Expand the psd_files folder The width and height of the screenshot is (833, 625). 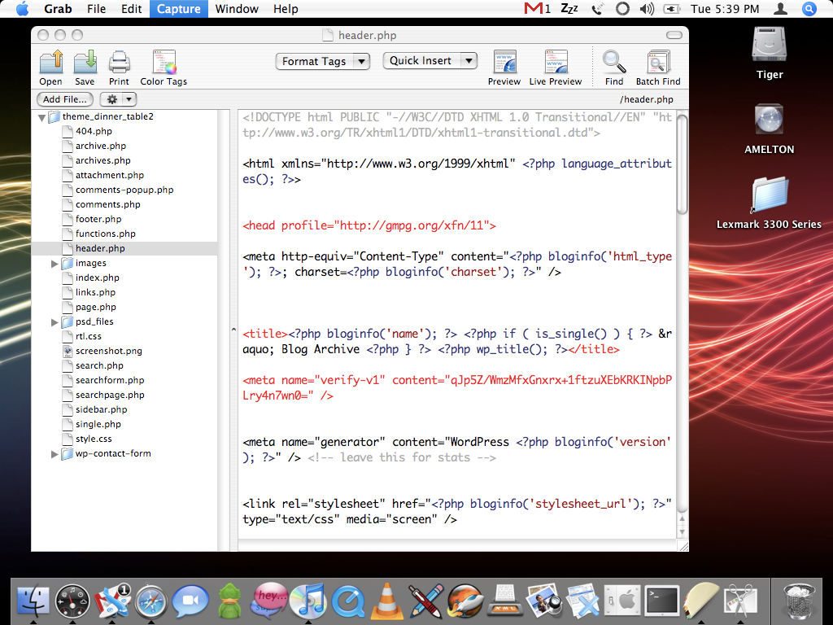click(x=55, y=322)
